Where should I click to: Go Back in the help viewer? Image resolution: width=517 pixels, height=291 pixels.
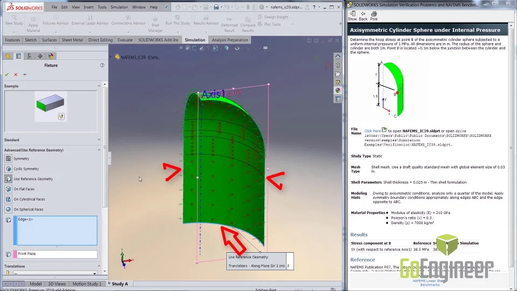pos(363,16)
